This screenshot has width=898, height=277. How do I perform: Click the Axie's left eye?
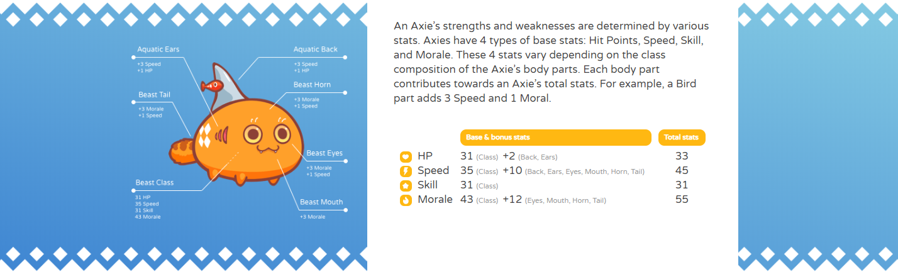tap(253, 133)
